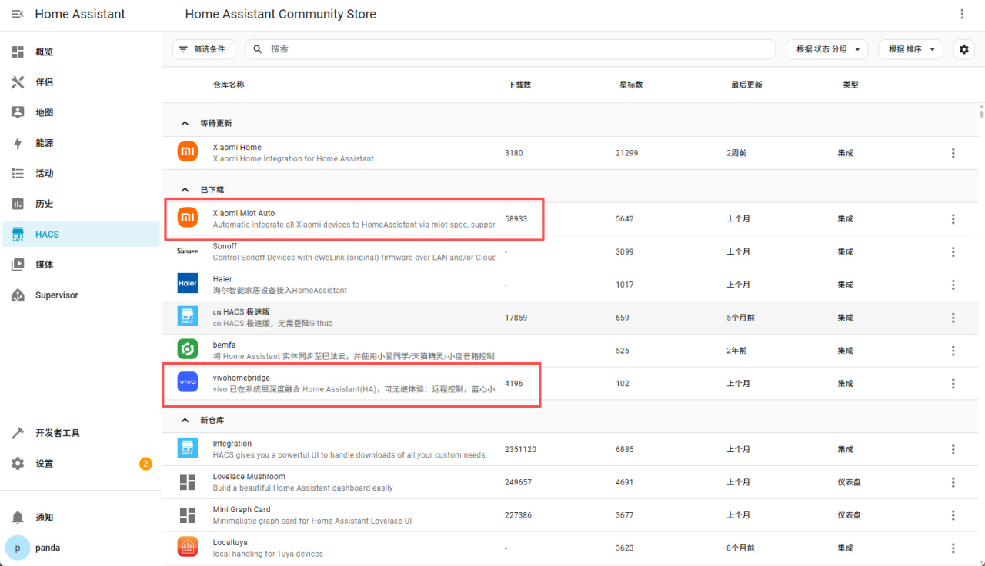Click the 设置 notification badge showing 2
Screen dimensions: 985x566
(145, 464)
